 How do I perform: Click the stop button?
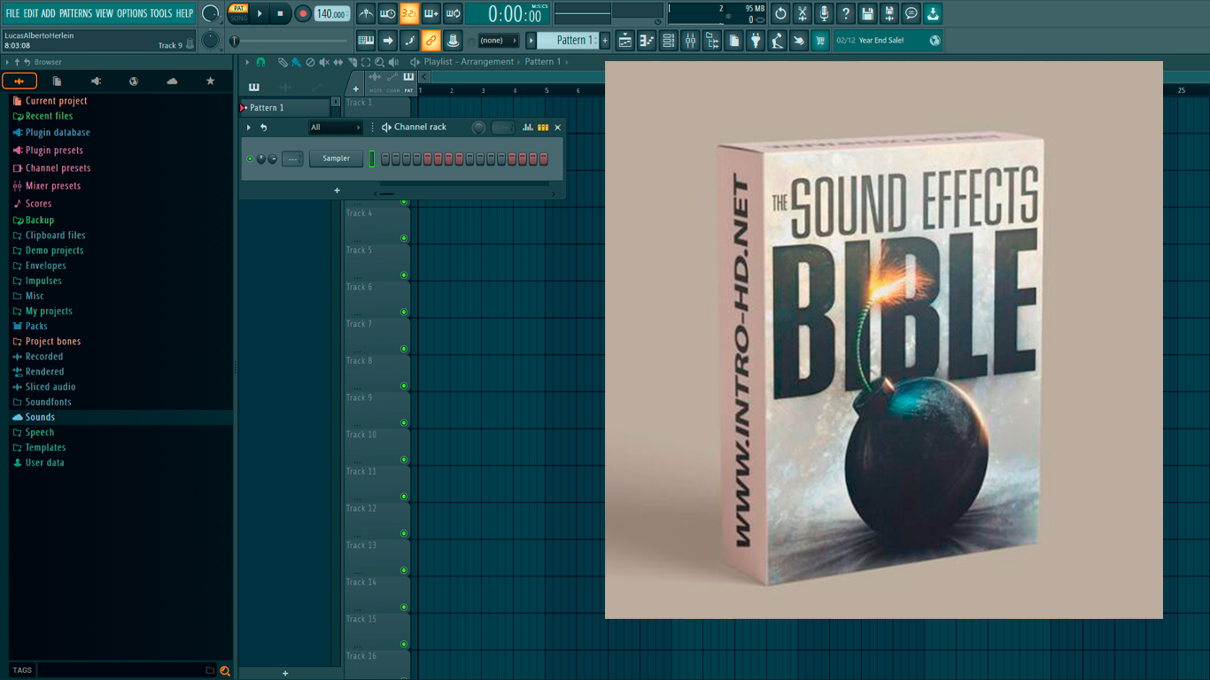(281, 13)
